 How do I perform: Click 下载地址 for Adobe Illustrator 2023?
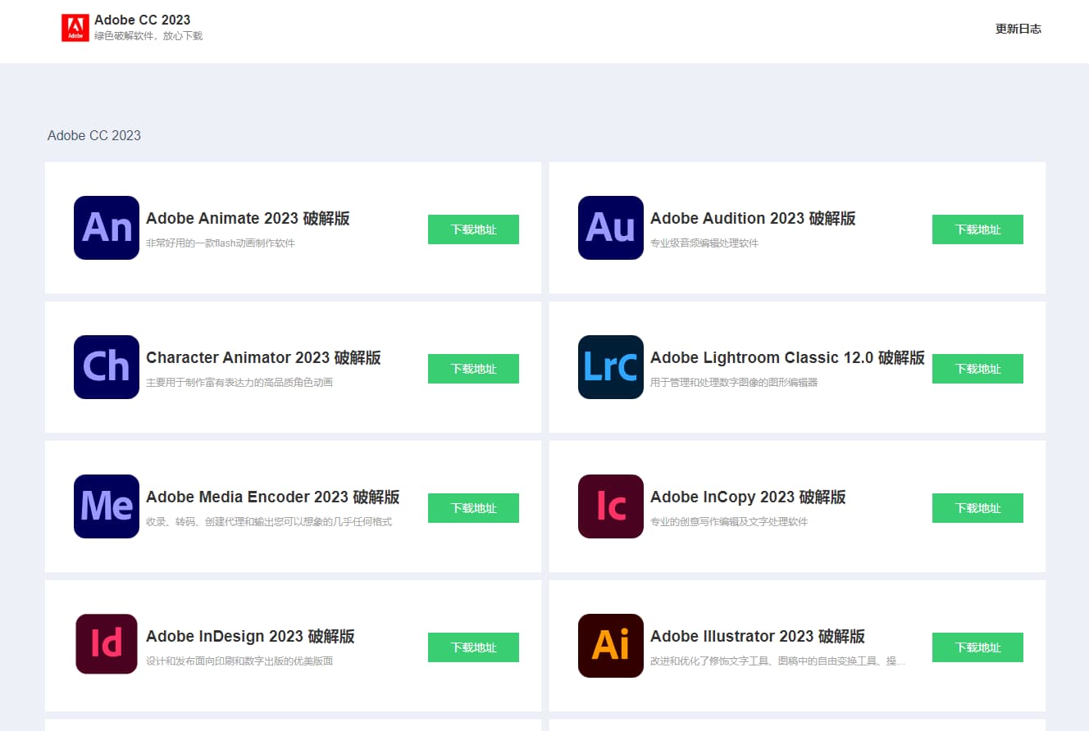tap(977, 647)
